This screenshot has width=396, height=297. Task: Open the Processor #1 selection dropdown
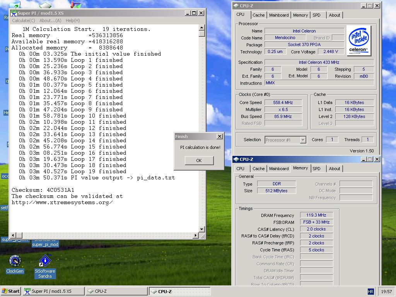[x=303, y=140]
